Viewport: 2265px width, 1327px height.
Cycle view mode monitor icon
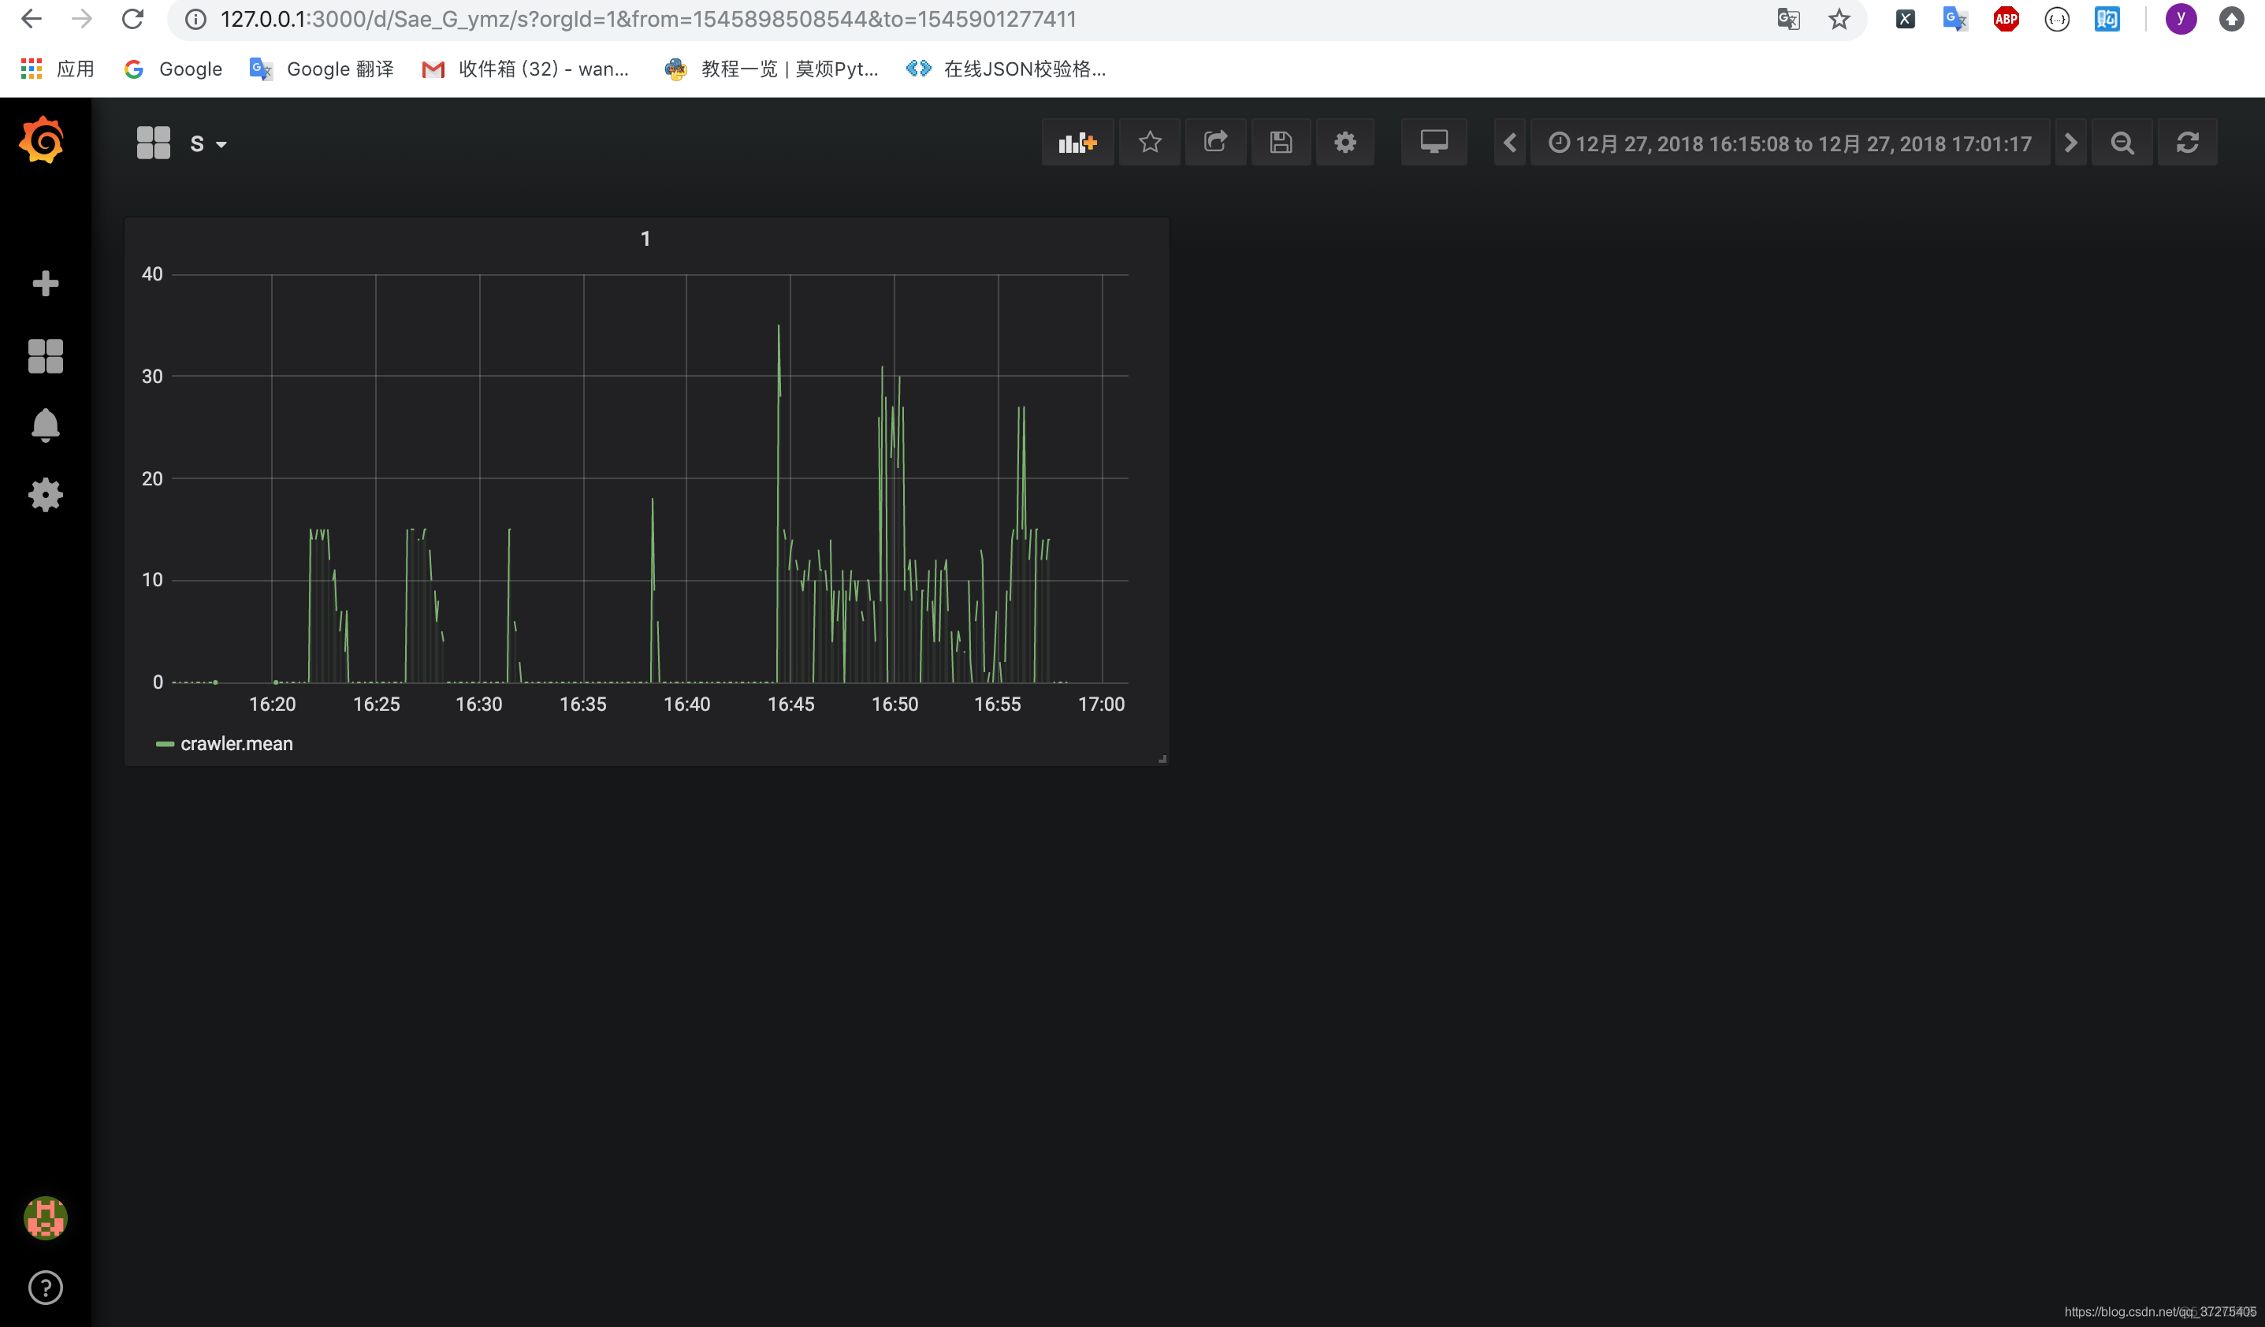pos(1434,143)
